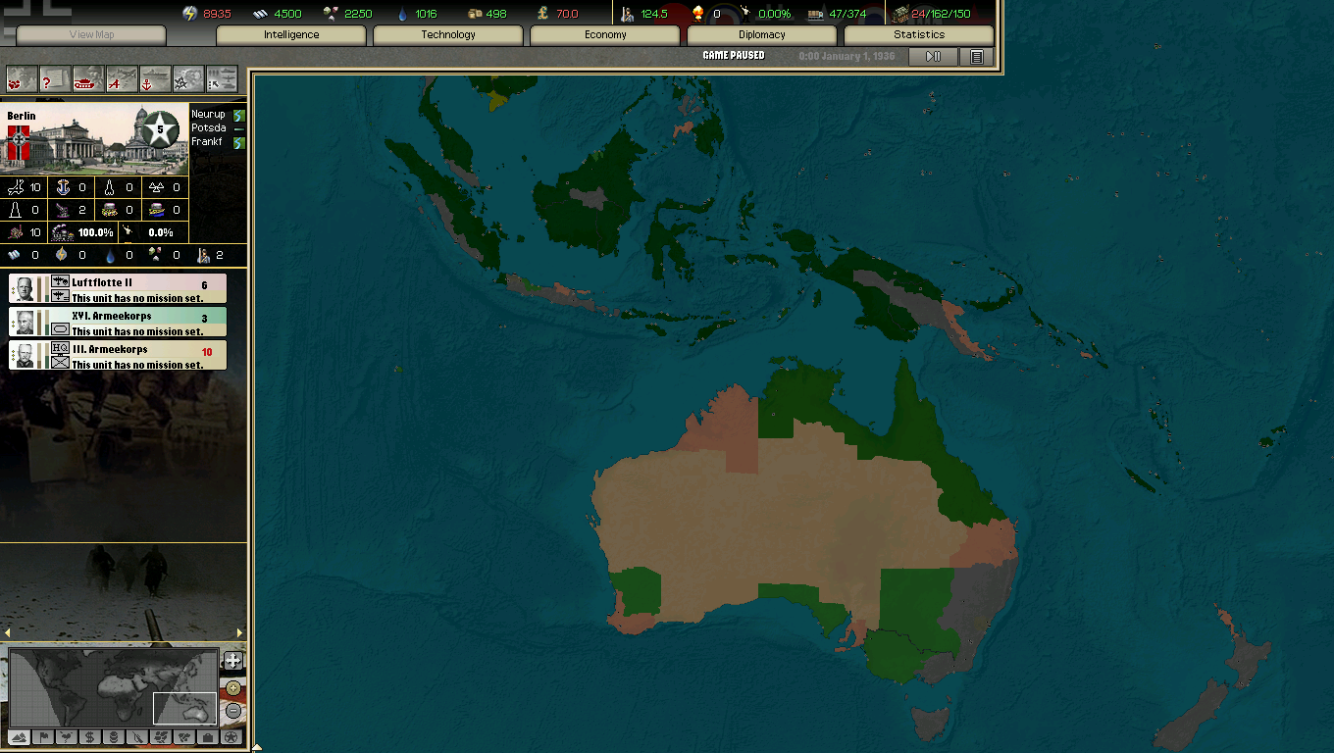Click the arrows and ships toolbar icon
This screenshot has width=1334, height=753.
pyautogui.click(x=222, y=79)
